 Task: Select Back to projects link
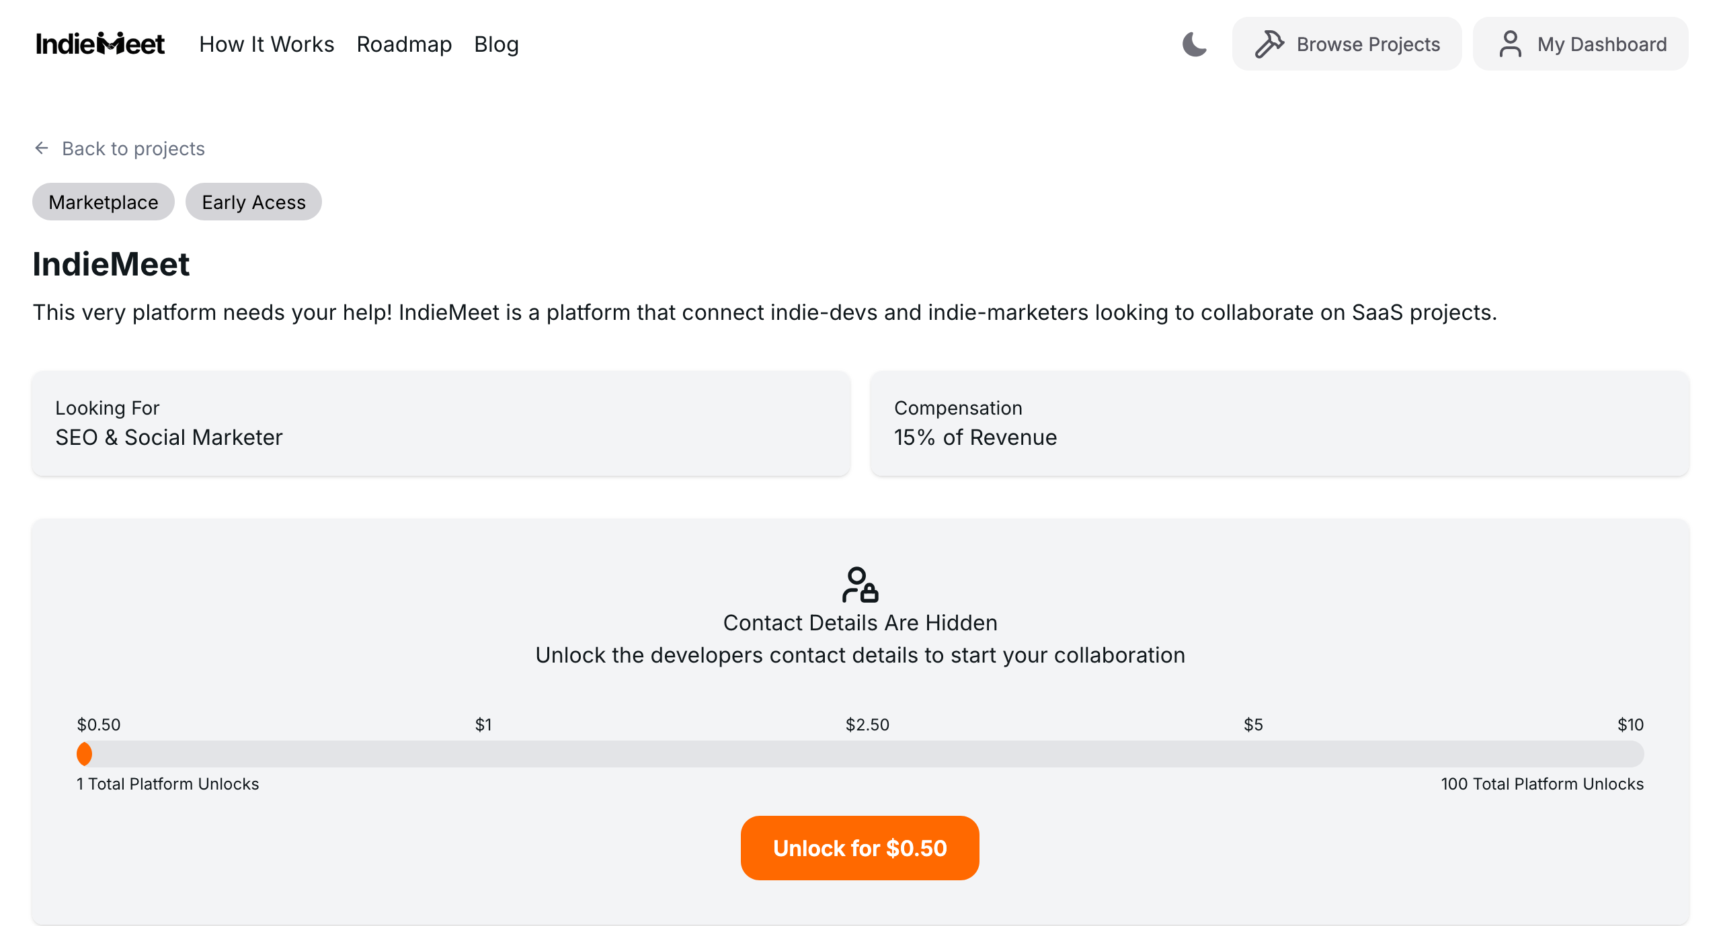133,148
